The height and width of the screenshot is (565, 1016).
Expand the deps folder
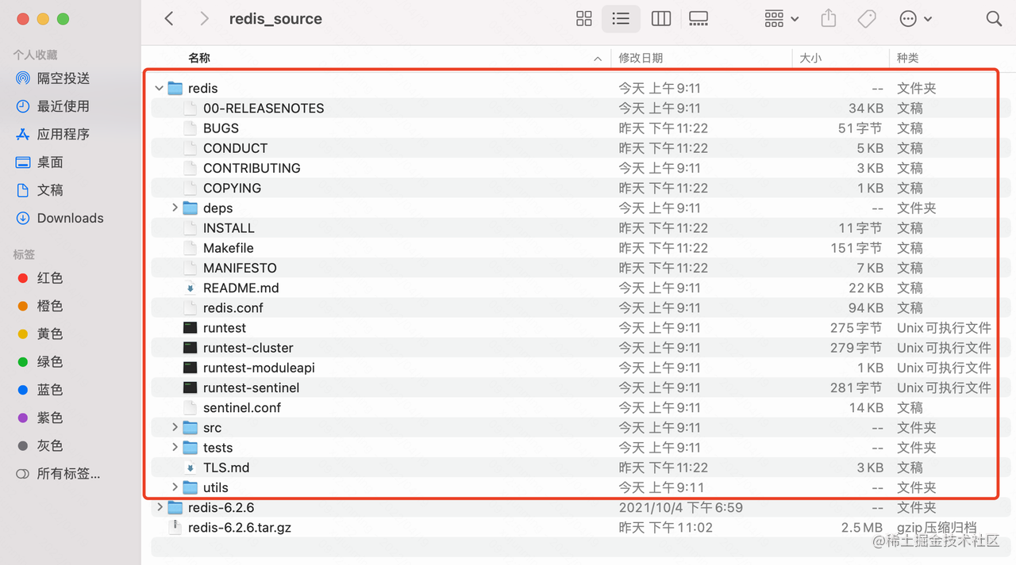[x=175, y=208]
